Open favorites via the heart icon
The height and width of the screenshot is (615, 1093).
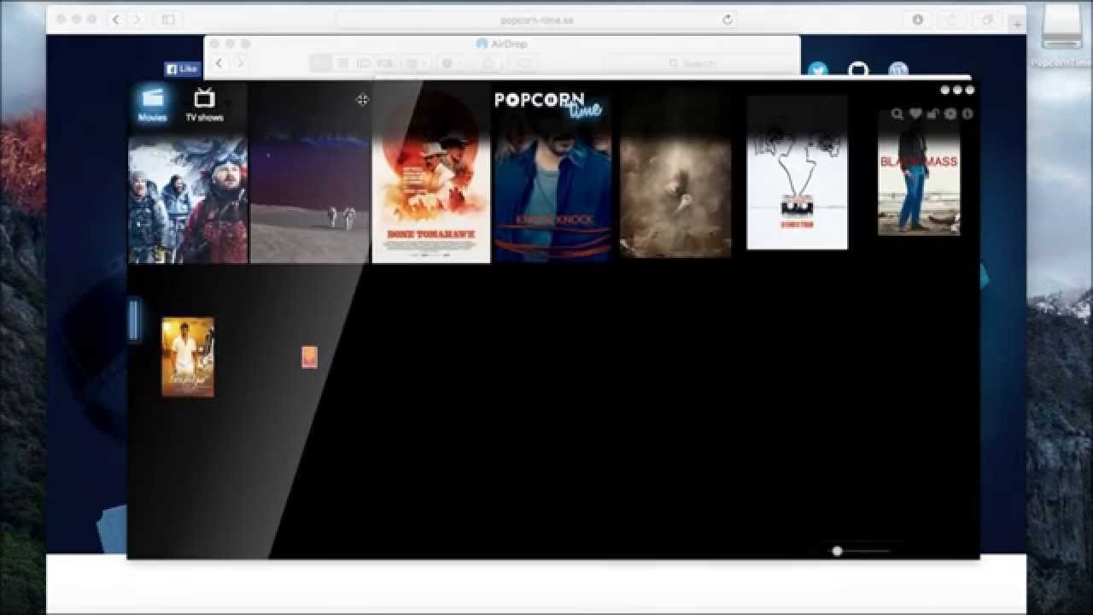pos(915,114)
